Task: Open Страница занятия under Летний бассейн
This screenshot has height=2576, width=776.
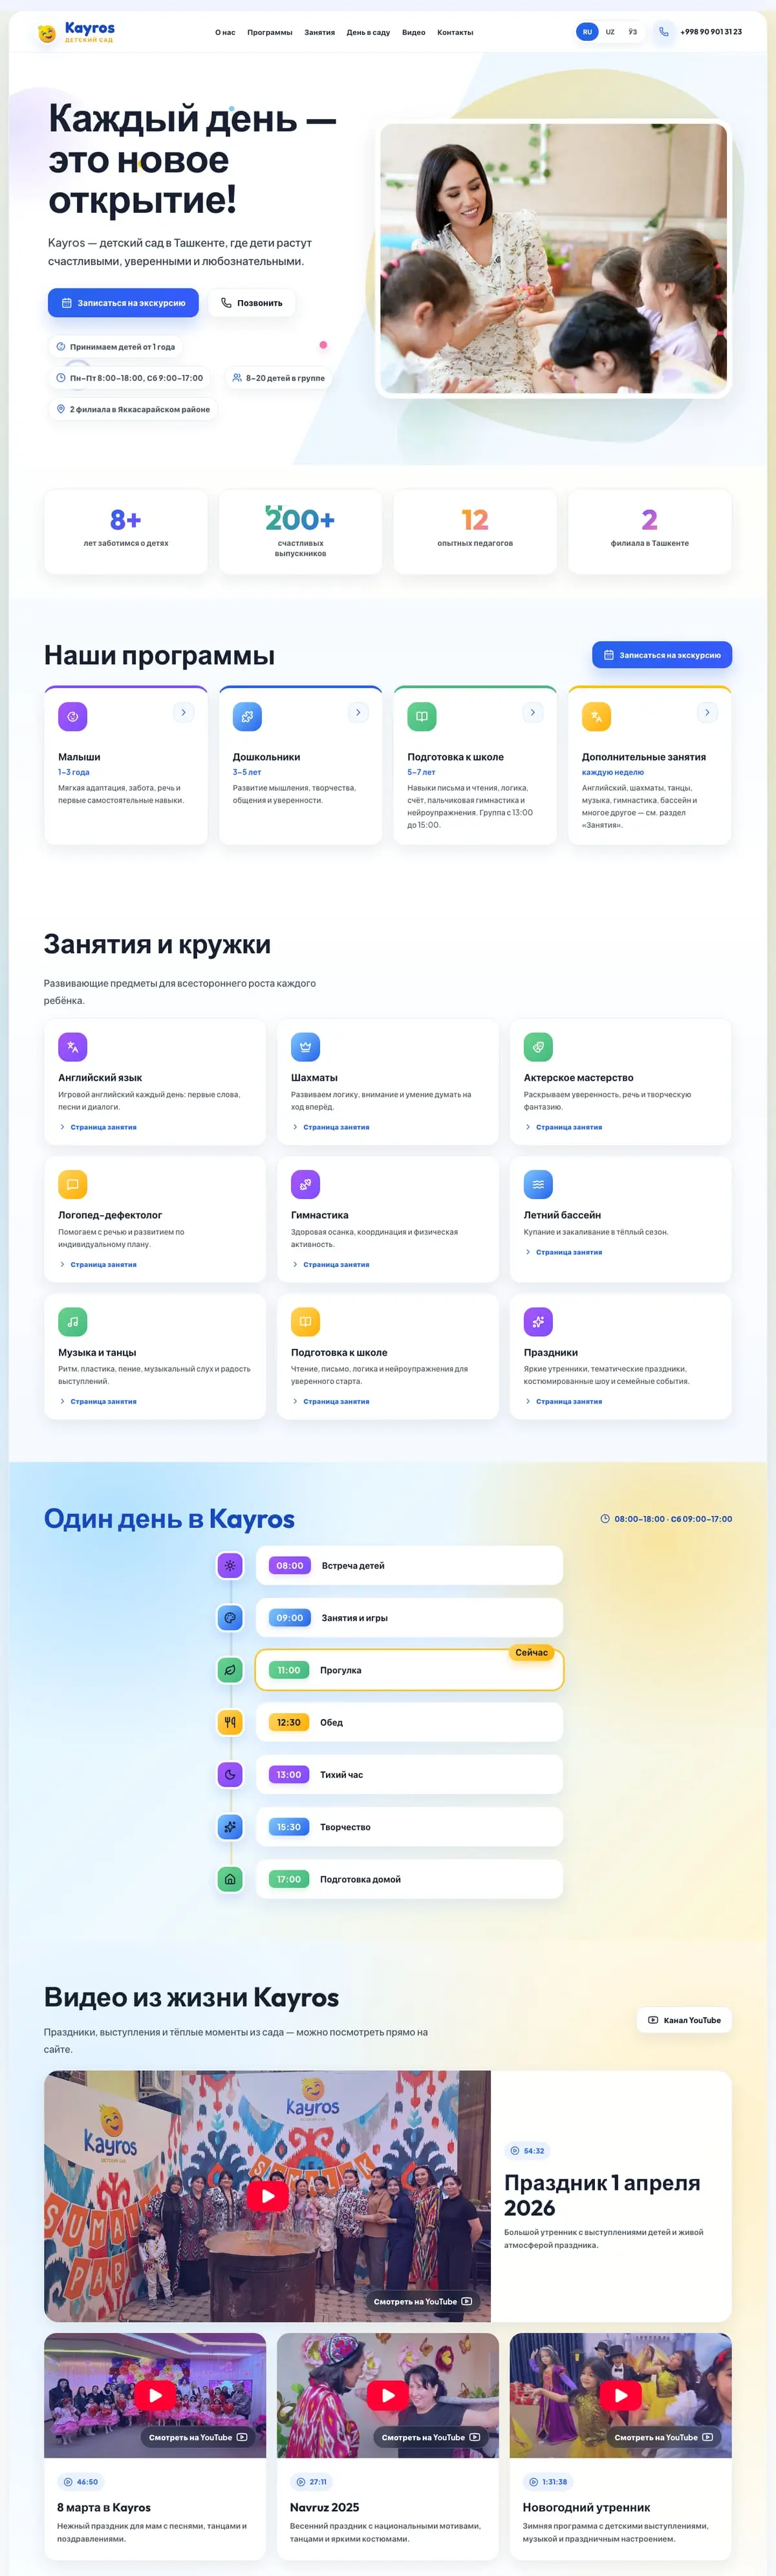Action: click(x=564, y=1252)
